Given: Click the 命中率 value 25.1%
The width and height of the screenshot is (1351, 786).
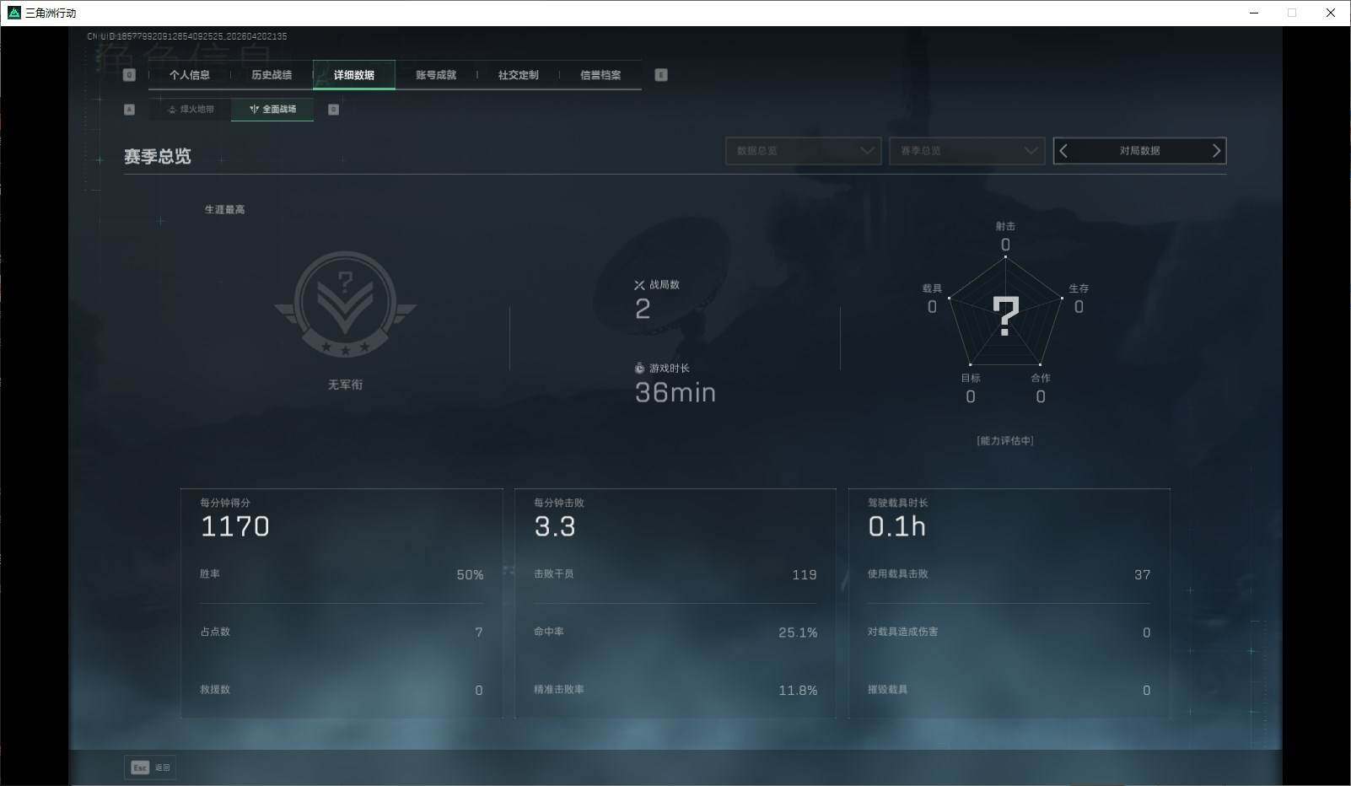Looking at the screenshot, I should [x=798, y=633].
